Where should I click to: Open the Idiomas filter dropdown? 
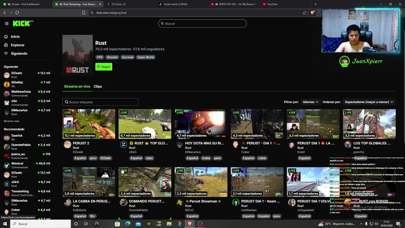[x=311, y=102]
